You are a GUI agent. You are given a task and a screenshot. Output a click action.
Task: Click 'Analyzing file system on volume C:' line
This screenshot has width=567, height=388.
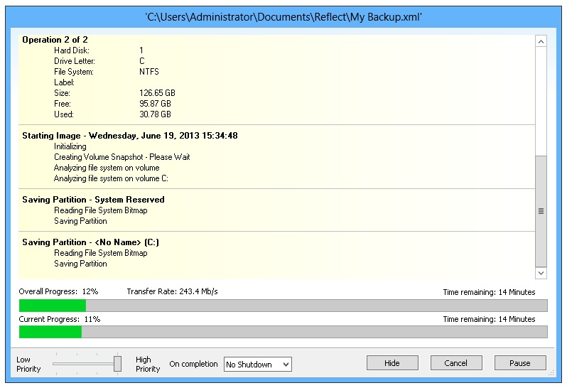click(x=111, y=178)
